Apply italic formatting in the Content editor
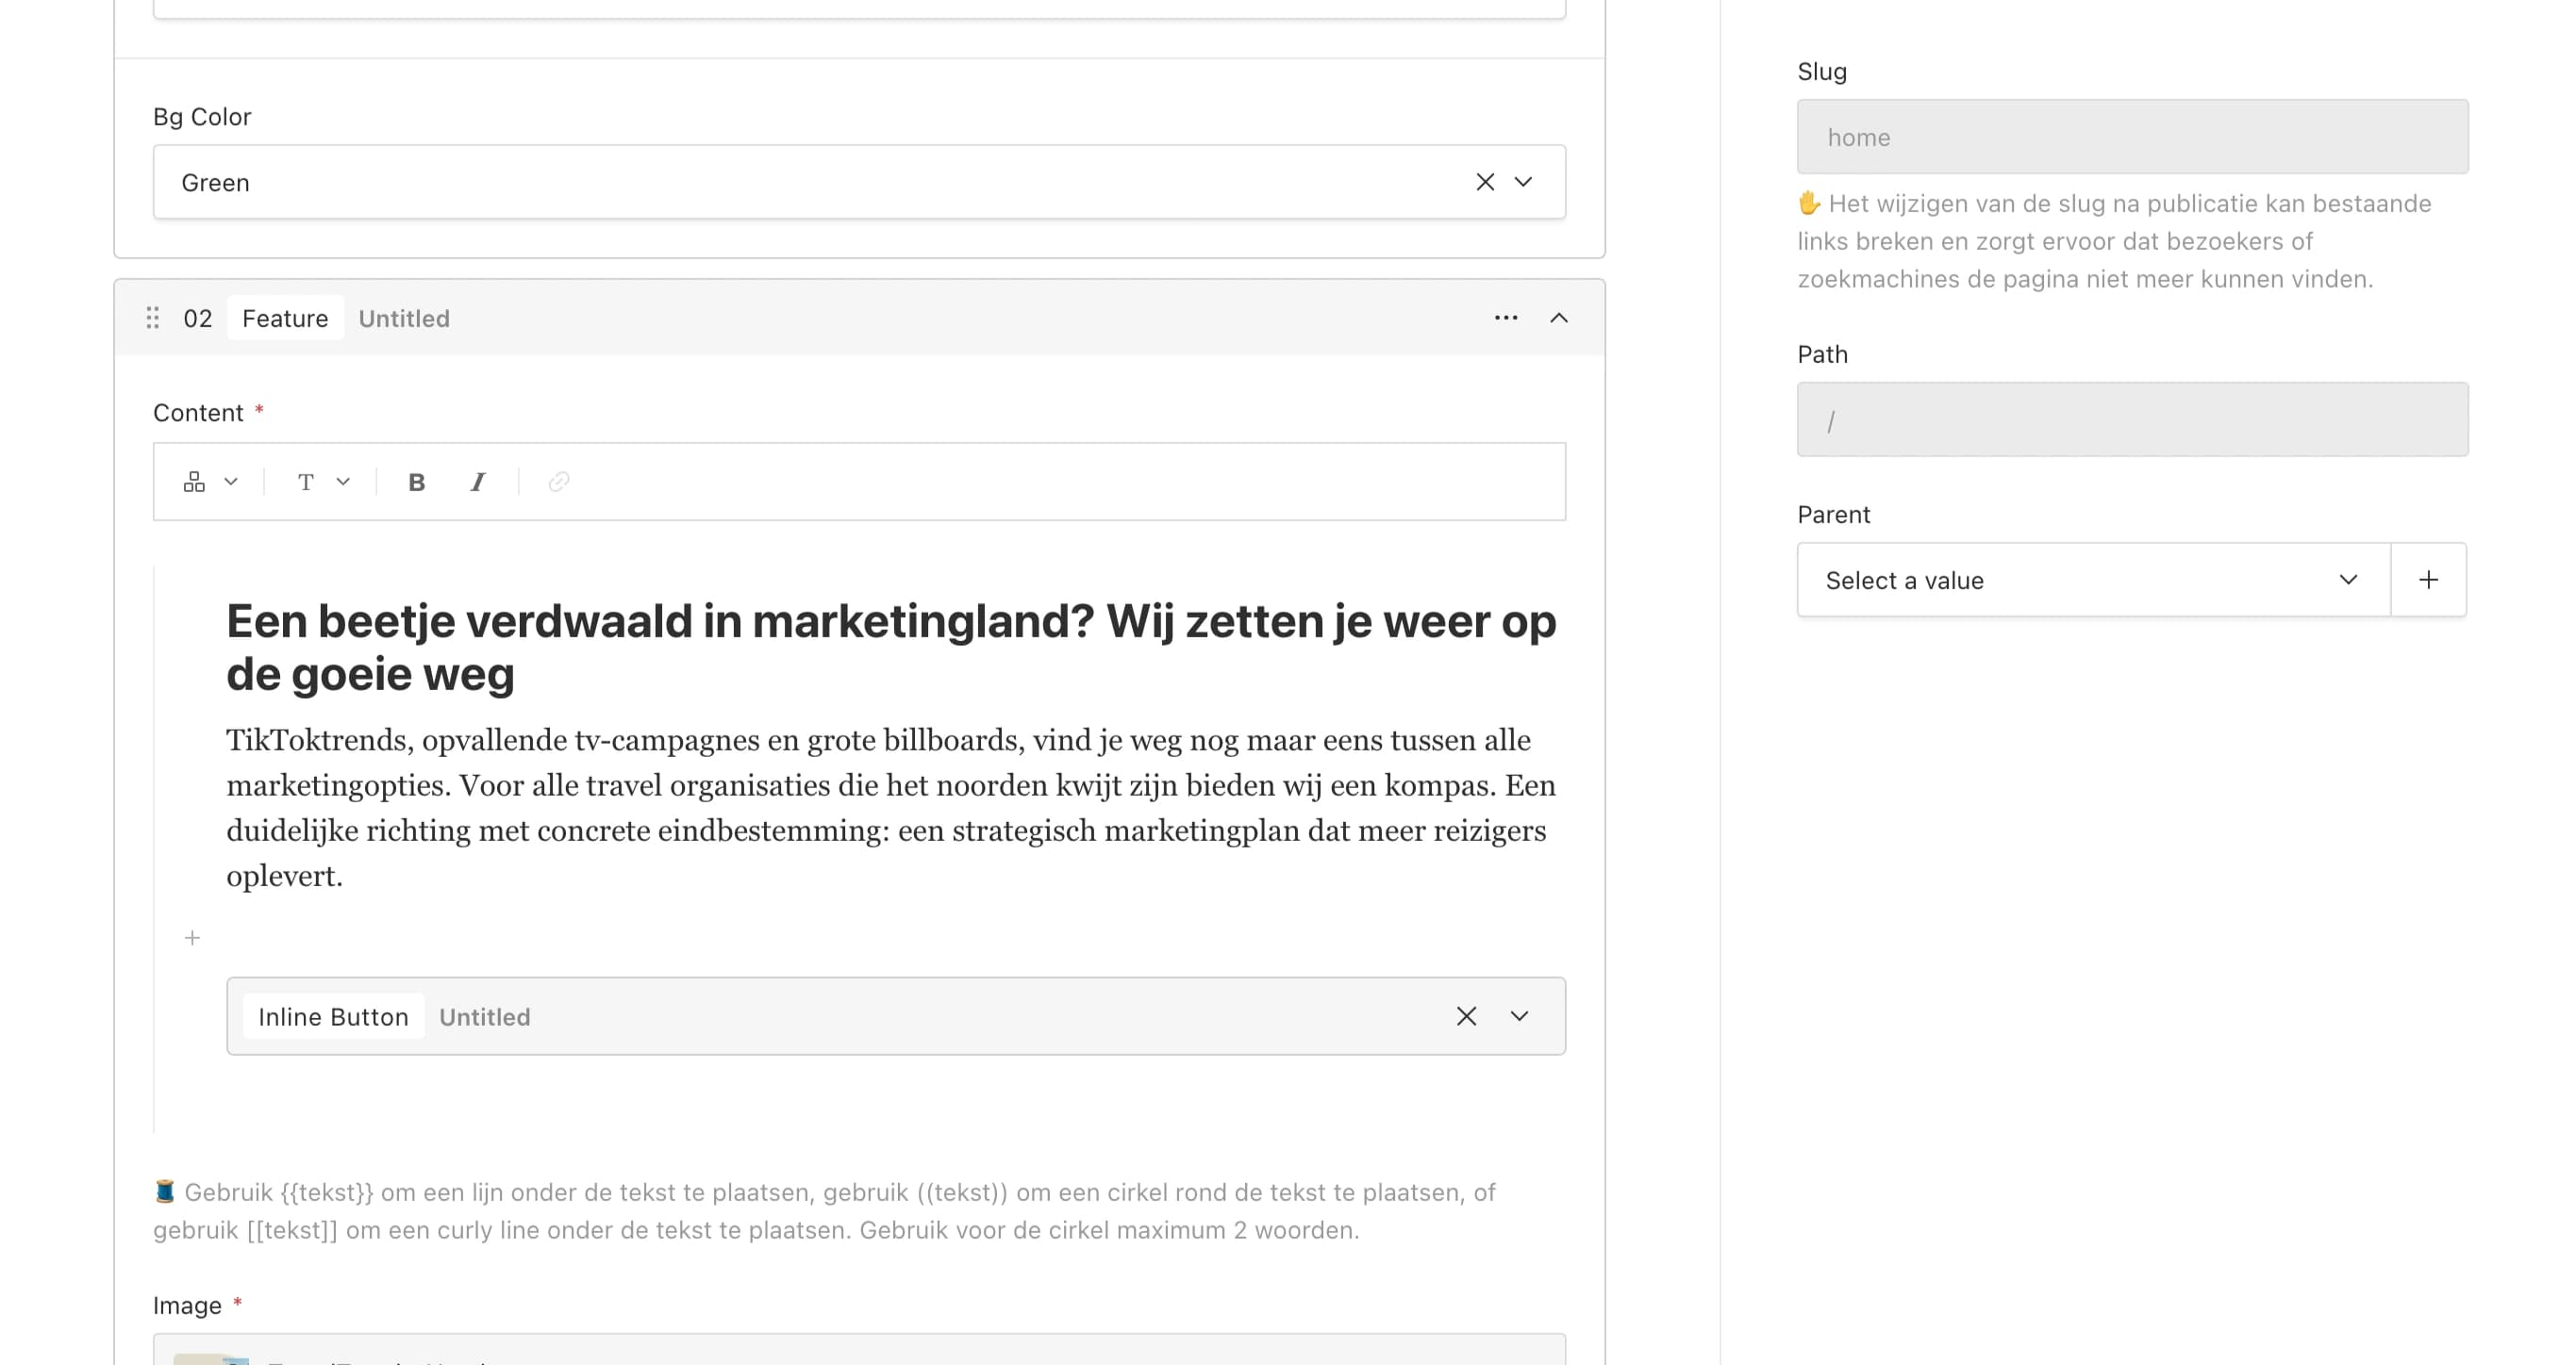This screenshot has height=1365, width=2576. click(x=477, y=482)
